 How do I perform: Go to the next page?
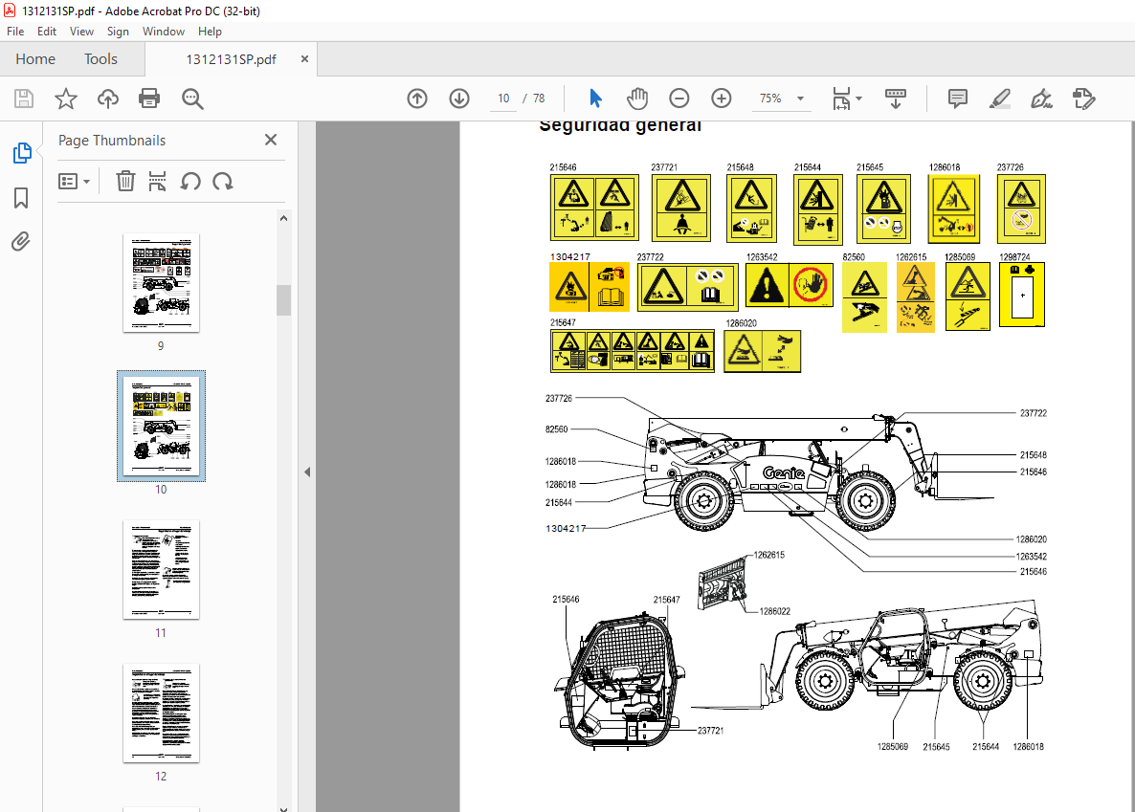click(459, 99)
